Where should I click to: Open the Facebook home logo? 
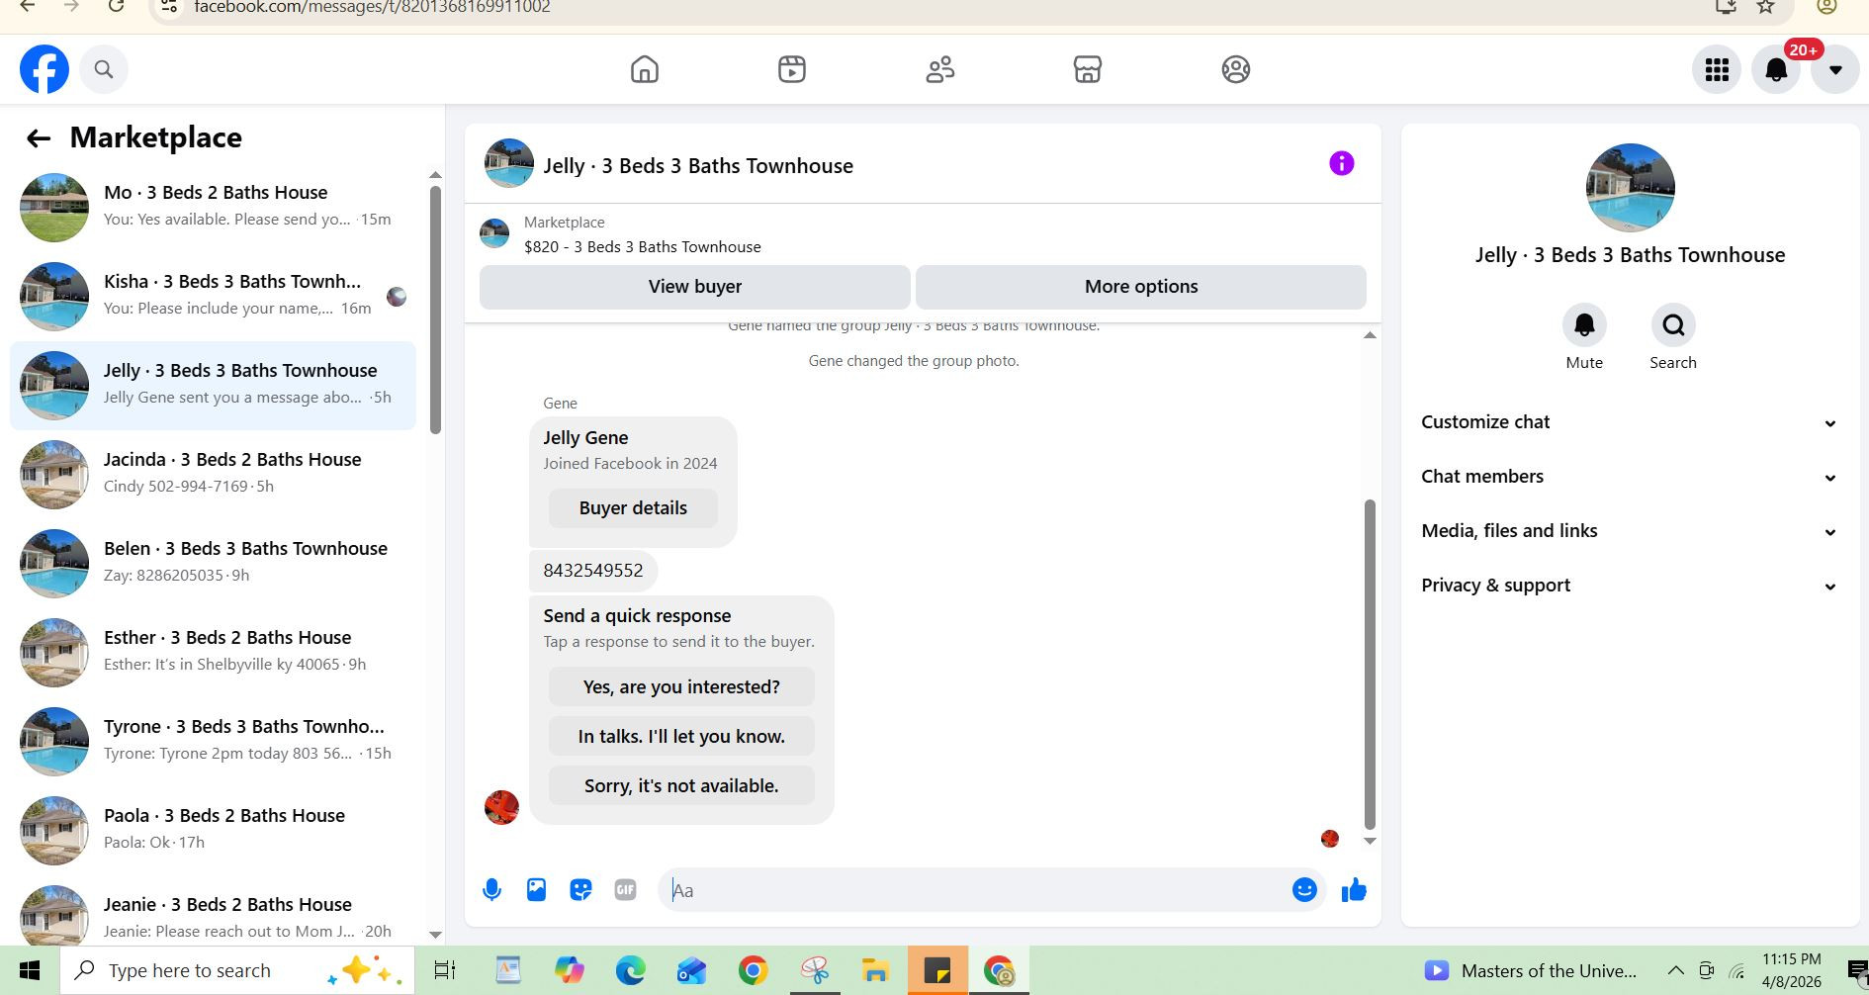pyautogui.click(x=44, y=69)
